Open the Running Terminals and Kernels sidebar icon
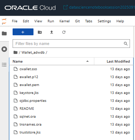 pyautogui.click(x=4, y=49)
